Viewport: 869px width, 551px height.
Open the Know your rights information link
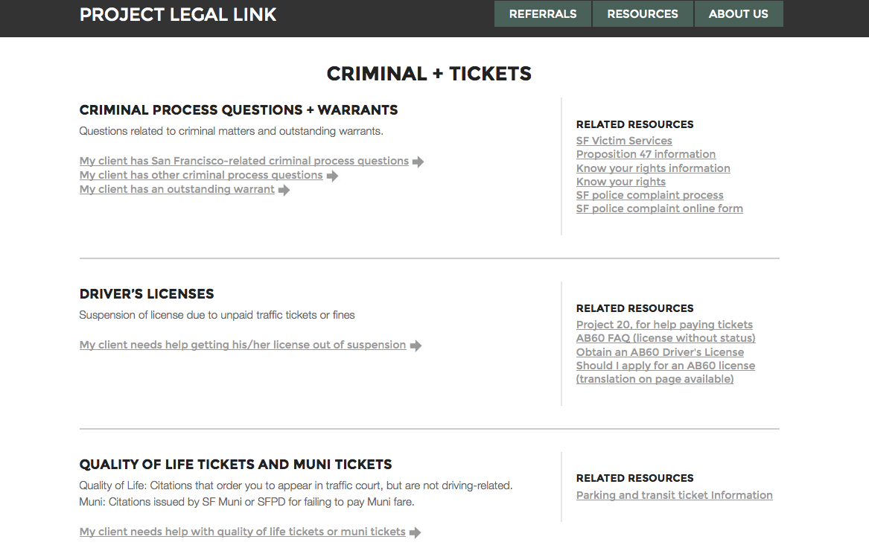pyautogui.click(x=653, y=168)
